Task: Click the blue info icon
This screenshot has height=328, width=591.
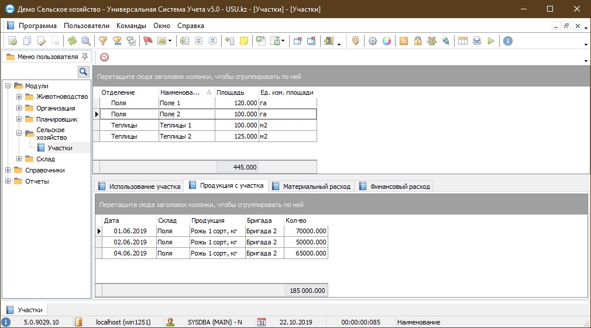Action: tap(508, 41)
